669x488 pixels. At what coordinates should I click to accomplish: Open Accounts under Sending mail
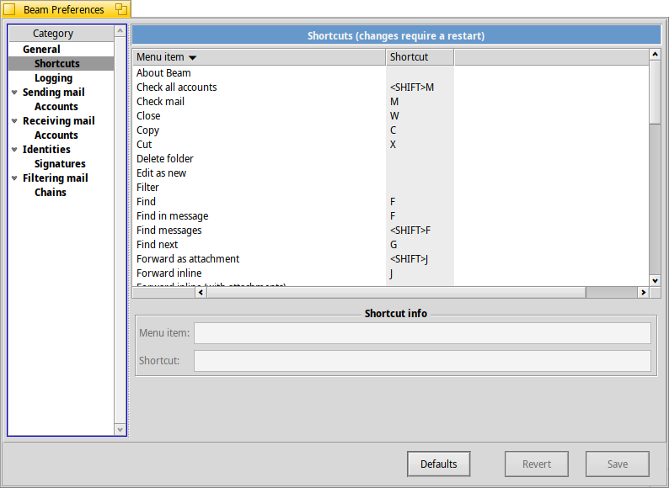[x=61, y=107]
